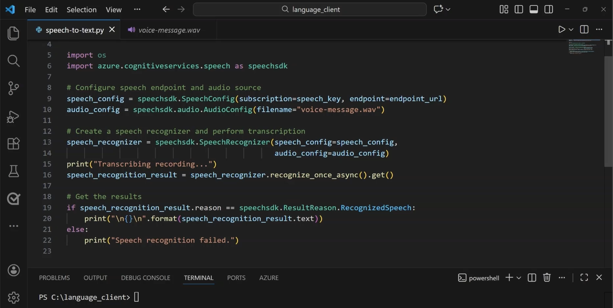The width and height of the screenshot is (613, 308).
Task: Click the code minimap preview
Action: 584,47
